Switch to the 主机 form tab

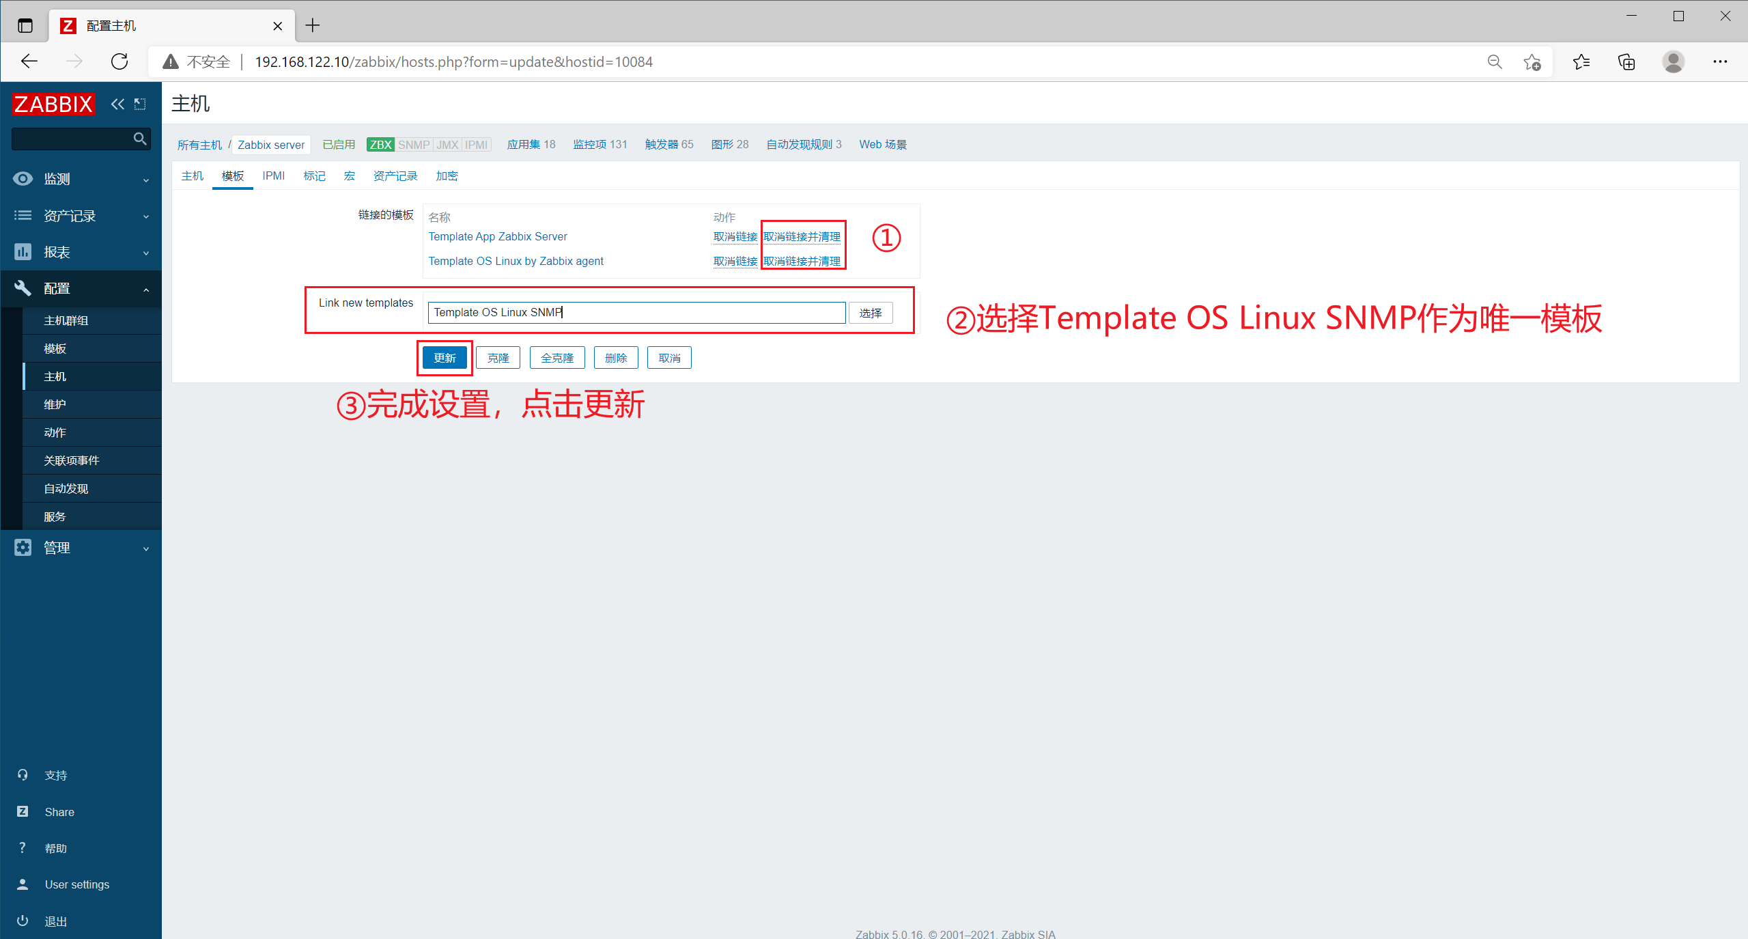click(x=193, y=176)
